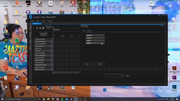Click the Windows taskbar search box

tap(21, 99)
